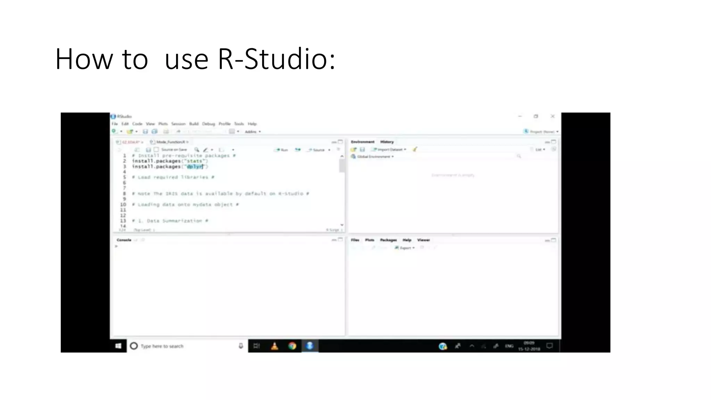Image resolution: width=711 pixels, height=400 pixels.
Task: Click the Save All icon in main toolbar
Action: (155, 132)
